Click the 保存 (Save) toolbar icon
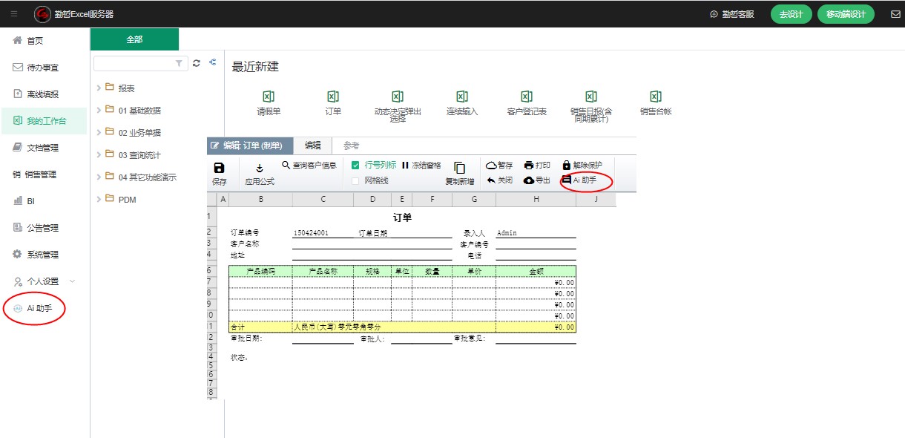 click(x=219, y=169)
